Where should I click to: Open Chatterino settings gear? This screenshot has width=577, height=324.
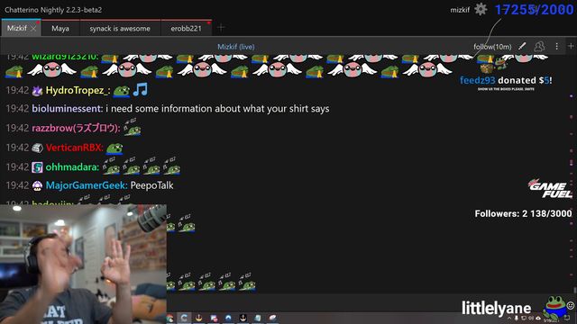click(481, 9)
